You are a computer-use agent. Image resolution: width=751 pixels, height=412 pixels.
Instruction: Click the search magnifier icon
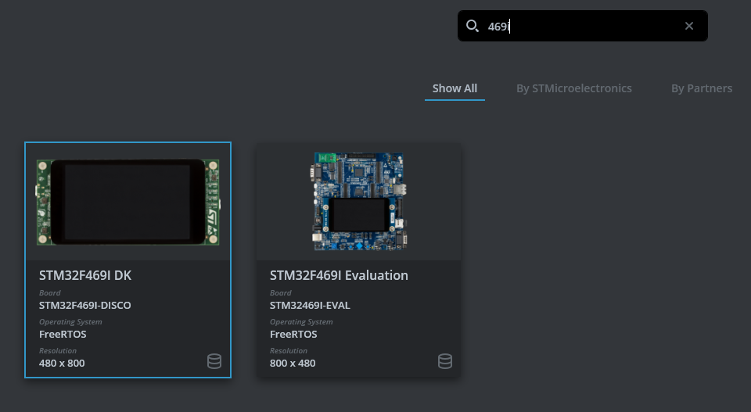472,26
